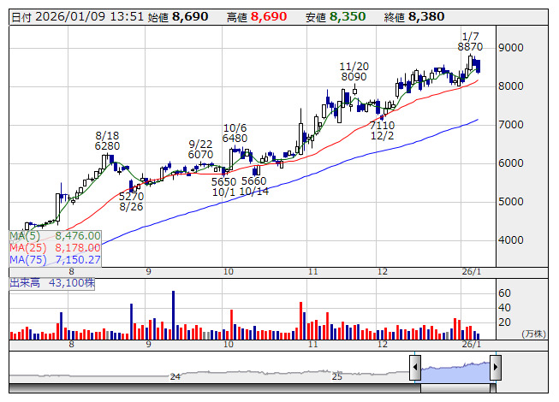Click the 5660 10/14 low annotation

254,186
